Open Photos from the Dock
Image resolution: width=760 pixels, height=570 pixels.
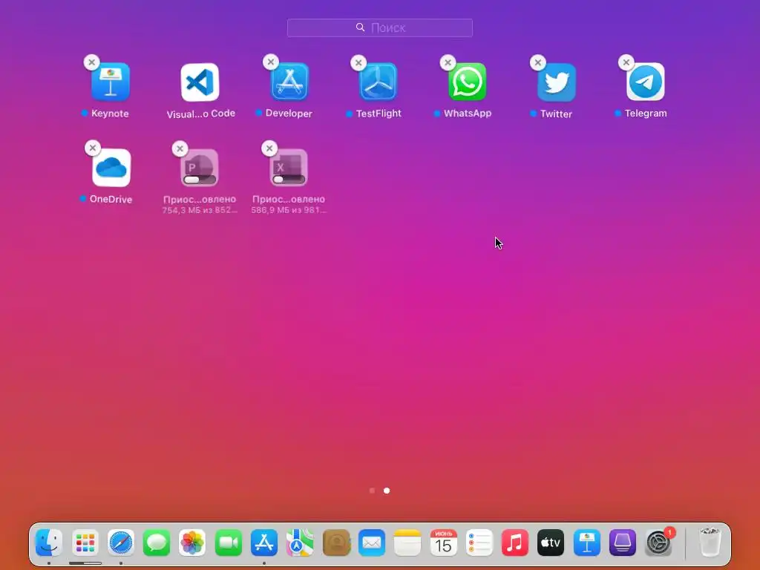click(192, 543)
